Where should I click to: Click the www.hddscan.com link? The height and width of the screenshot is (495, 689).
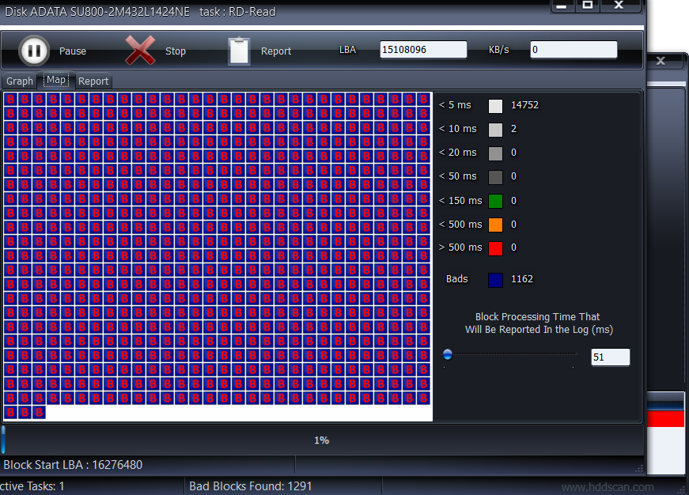[x=608, y=487]
